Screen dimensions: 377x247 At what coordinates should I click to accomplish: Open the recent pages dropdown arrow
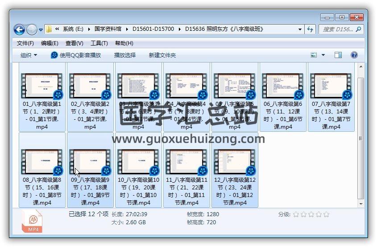41,30
